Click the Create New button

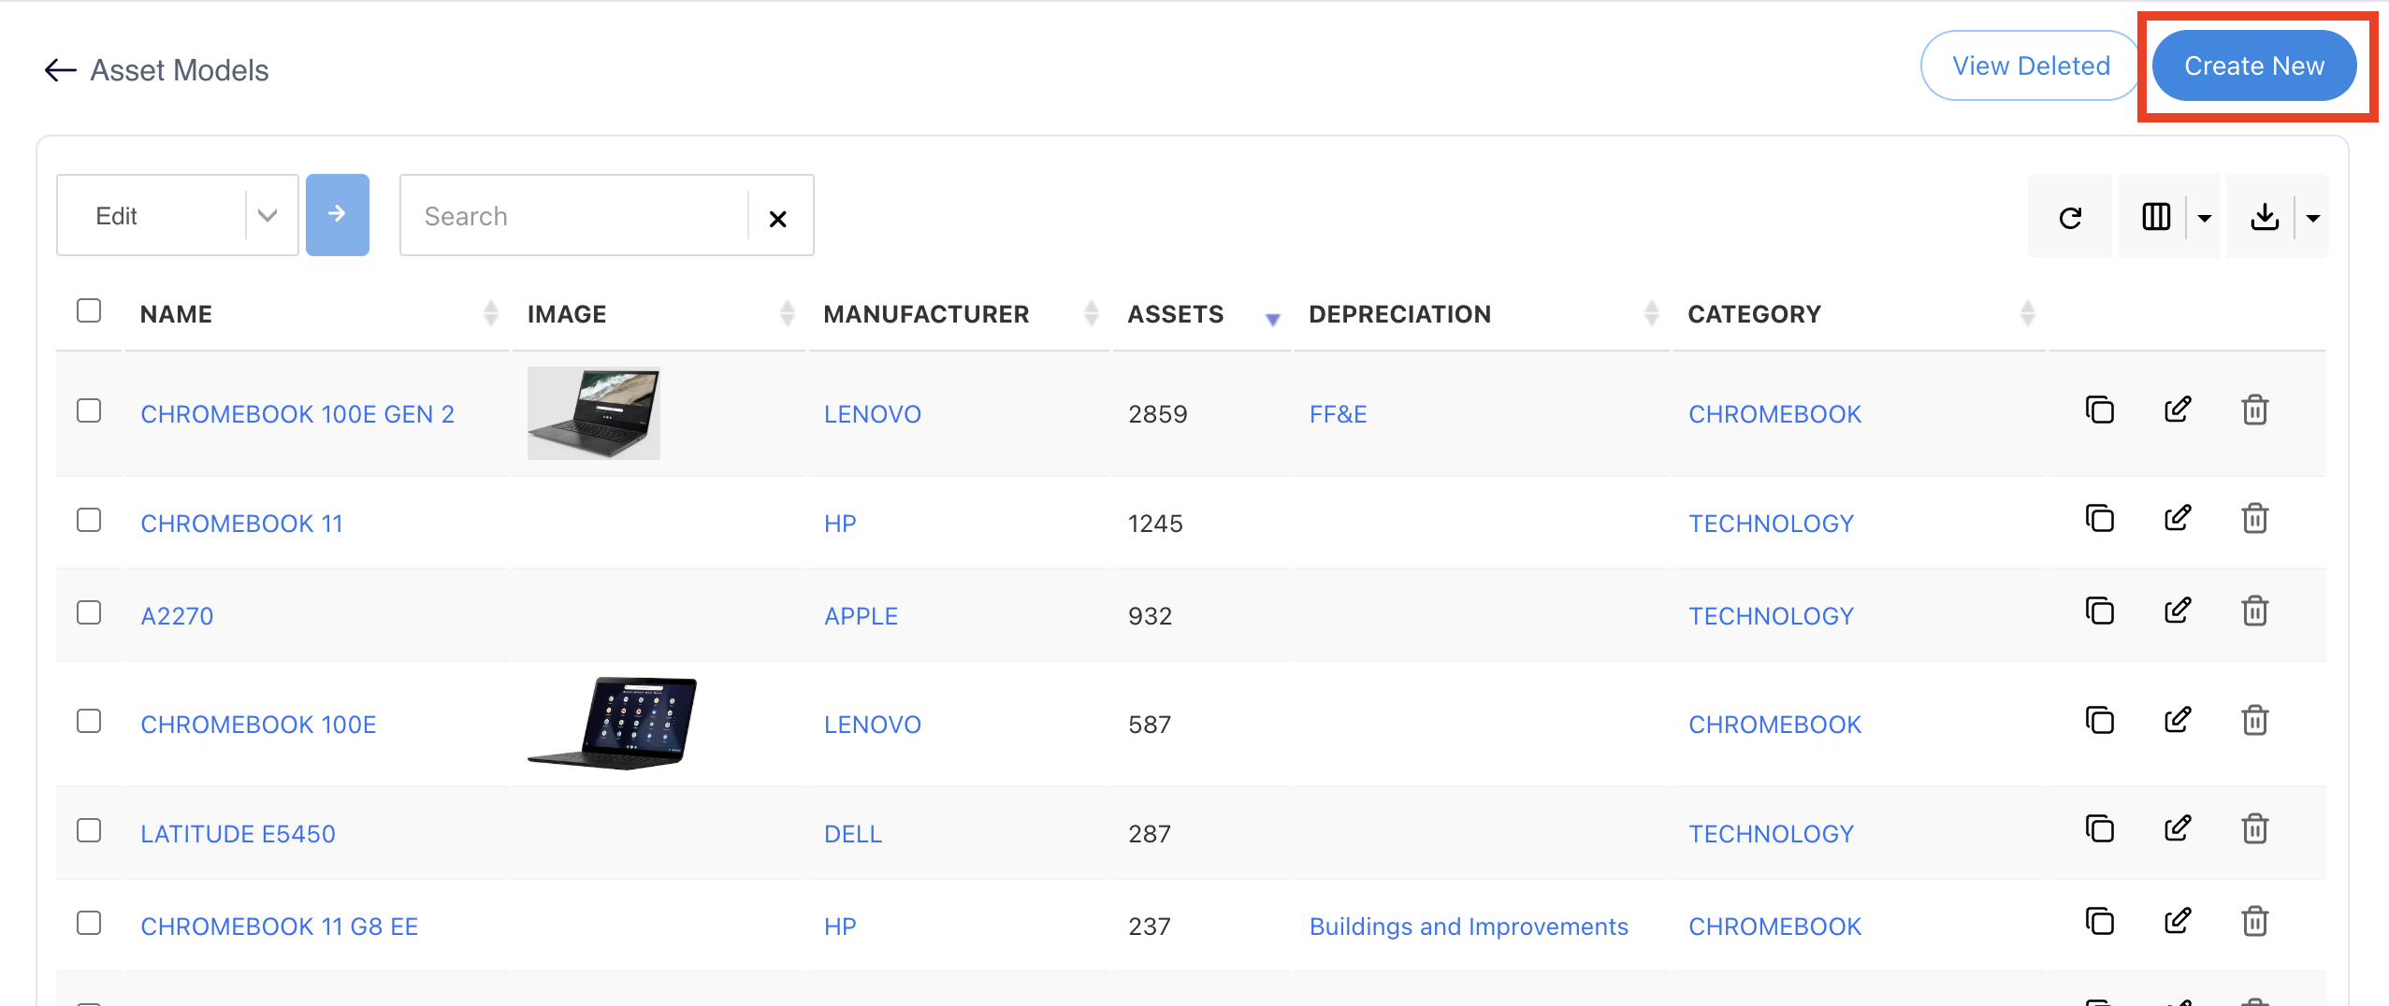click(x=2253, y=65)
